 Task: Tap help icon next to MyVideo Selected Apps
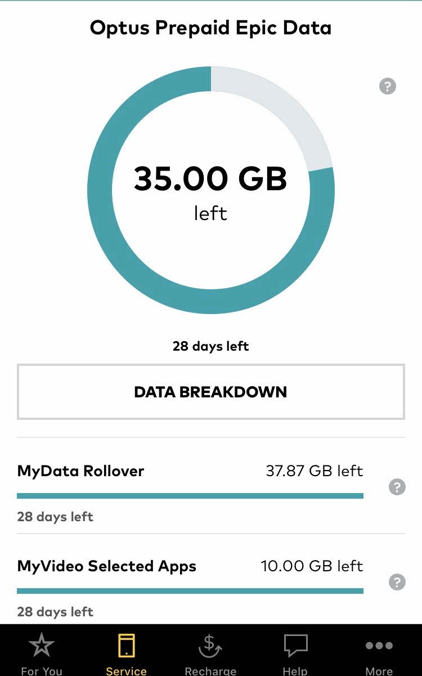[397, 582]
